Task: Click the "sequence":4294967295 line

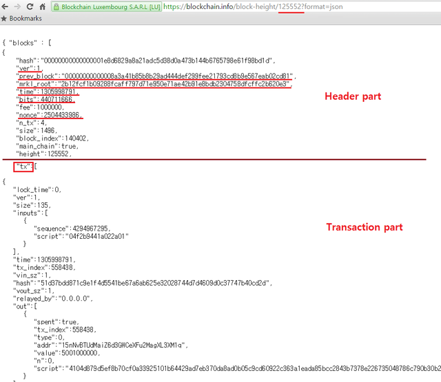Action: click(72, 229)
